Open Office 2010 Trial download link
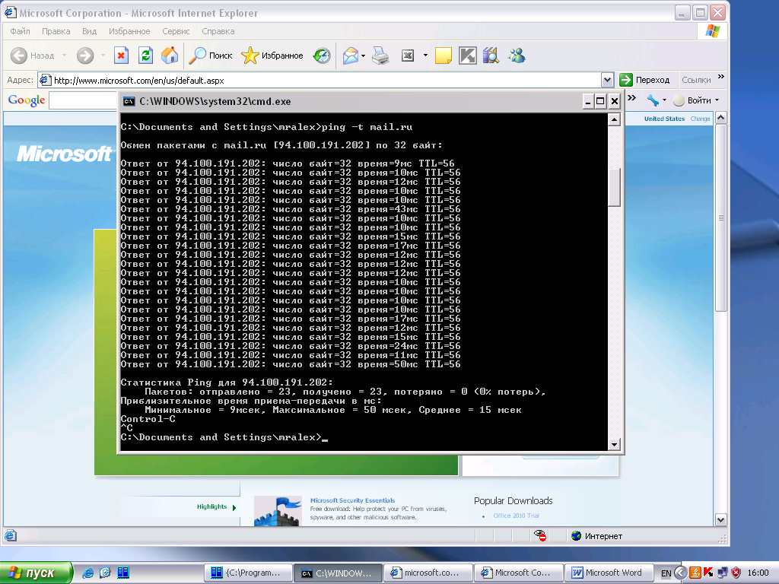This screenshot has width=779, height=584. pyautogui.click(x=517, y=516)
